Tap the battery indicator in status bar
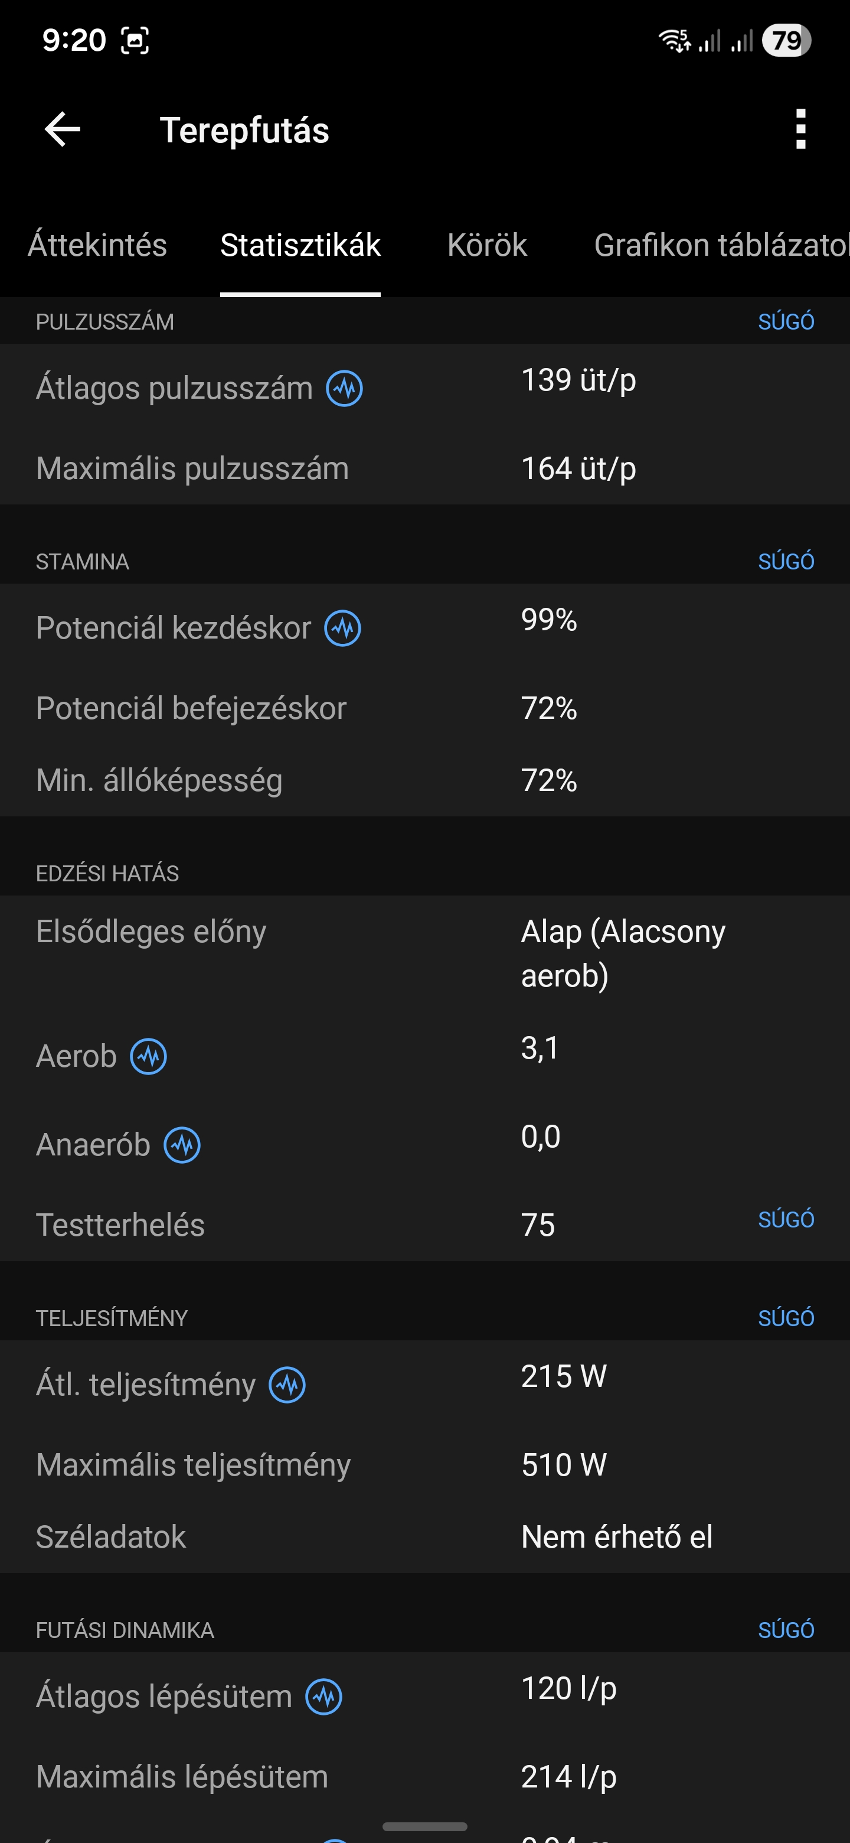Viewport: 850px width, 1843px height. pos(786,40)
